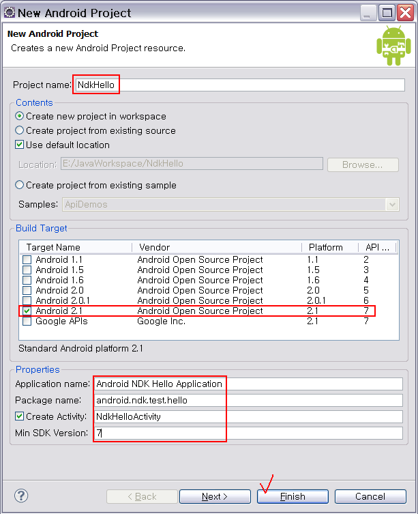Check the Google APIs target checkbox
Screen dimensions: 418x514
(27, 321)
